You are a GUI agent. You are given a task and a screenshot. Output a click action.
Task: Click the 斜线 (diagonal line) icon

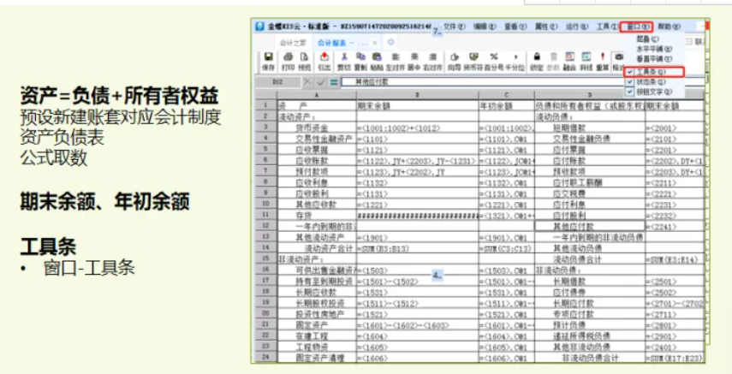click(586, 57)
